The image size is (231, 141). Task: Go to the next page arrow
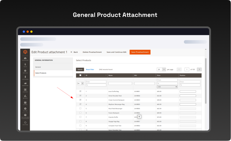tap(199, 69)
